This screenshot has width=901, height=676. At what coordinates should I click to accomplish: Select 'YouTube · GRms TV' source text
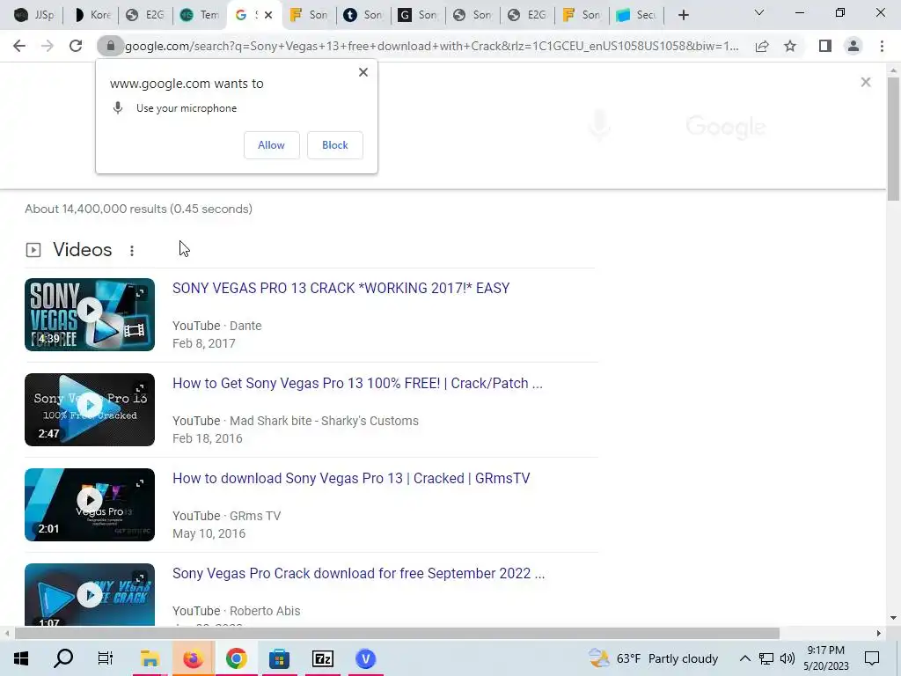(226, 516)
